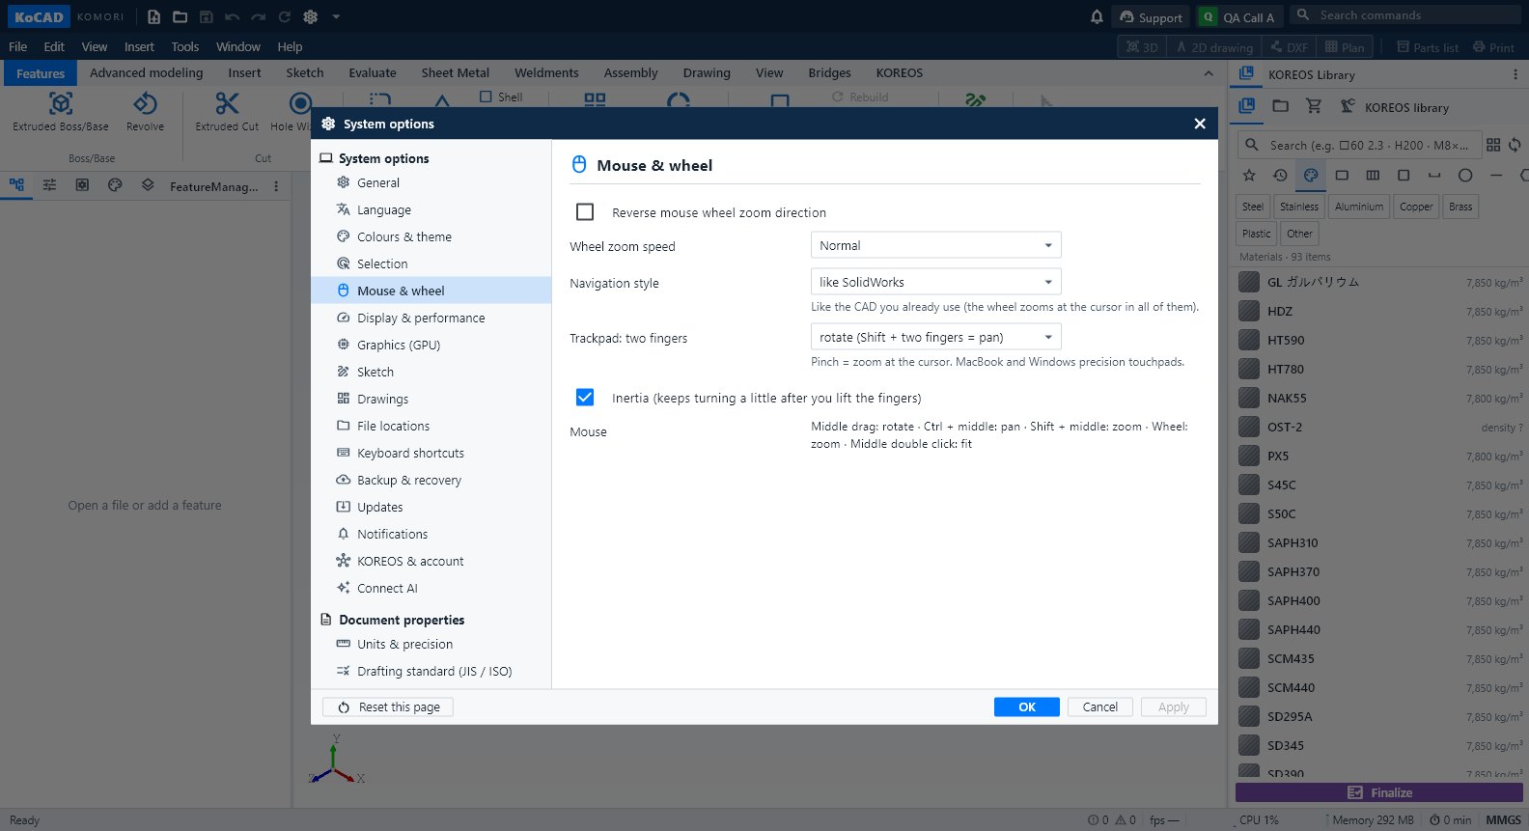1529x831 pixels.
Task: Click the favorites star filter icon
Action: point(1249,175)
